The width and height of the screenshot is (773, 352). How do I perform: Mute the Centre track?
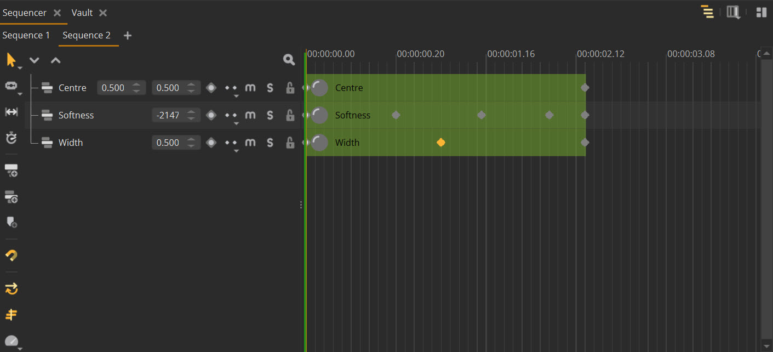tap(250, 88)
